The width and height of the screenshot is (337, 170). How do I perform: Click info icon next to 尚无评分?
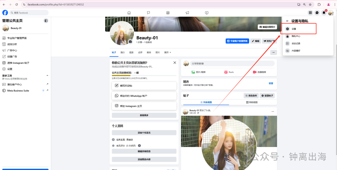(x=139, y=145)
